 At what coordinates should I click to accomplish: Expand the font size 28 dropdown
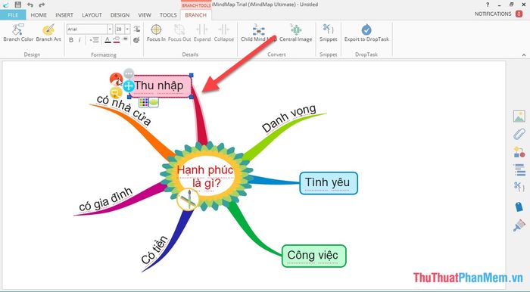pos(127,30)
